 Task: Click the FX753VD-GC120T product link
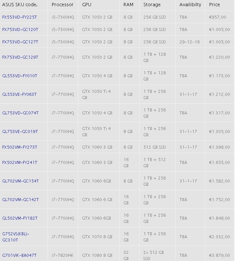pos(20,29)
